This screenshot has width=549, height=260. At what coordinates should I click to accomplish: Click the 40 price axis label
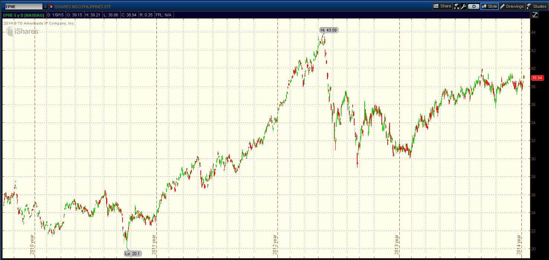click(x=533, y=68)
